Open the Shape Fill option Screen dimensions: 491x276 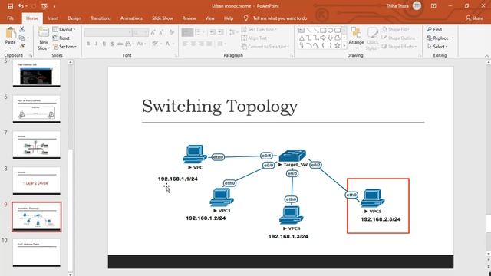pyautogui.click(x=397, y=29)
